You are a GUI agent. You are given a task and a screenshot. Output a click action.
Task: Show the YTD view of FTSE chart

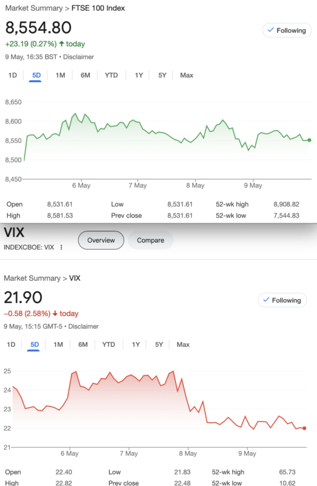point(111,75)
